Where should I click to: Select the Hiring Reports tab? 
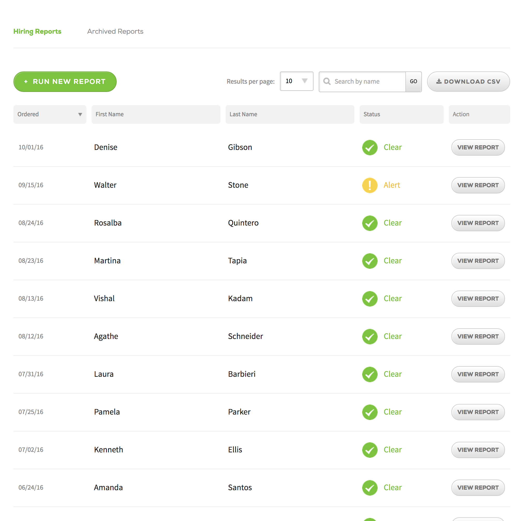click(x=37, y=31)
